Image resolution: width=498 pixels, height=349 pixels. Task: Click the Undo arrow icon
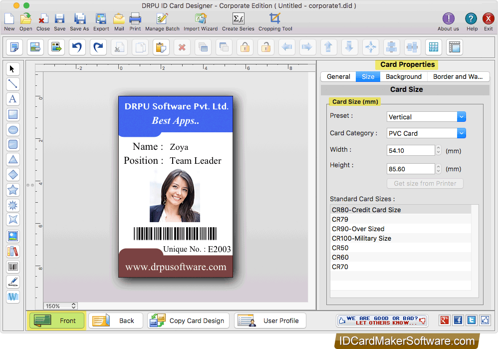pos(77,47)
